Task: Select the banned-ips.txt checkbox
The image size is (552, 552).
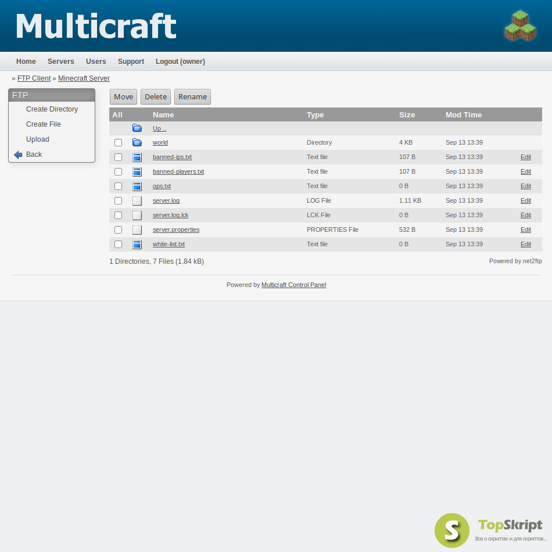Action: [119, 157]
